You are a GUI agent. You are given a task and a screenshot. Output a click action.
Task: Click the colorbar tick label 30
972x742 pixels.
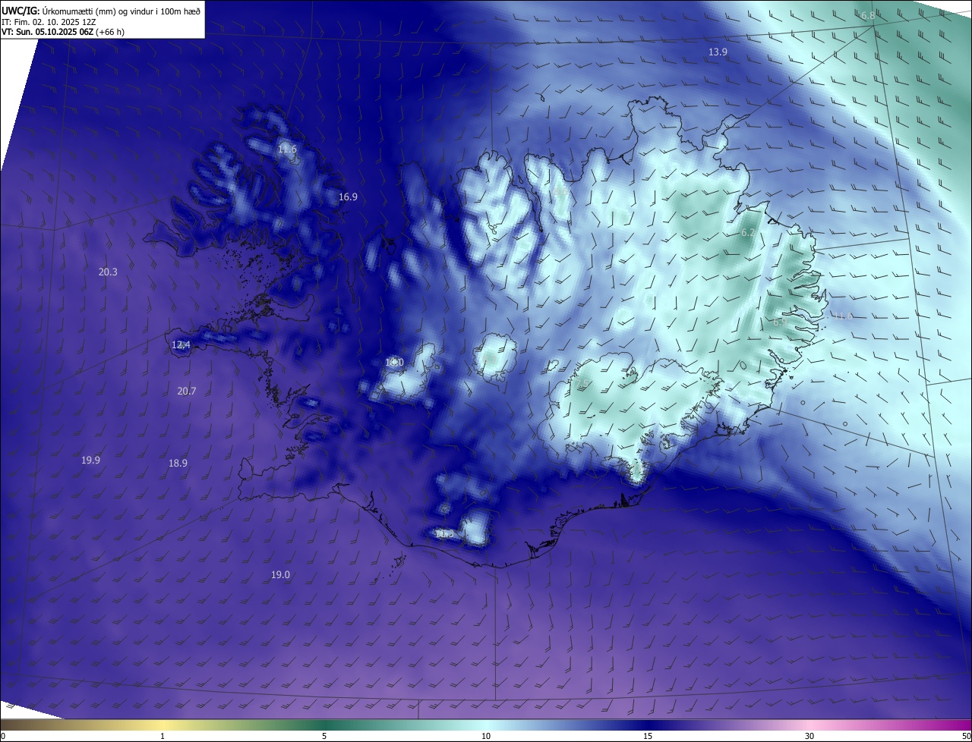pyautogui.click(x=809, y=737)
